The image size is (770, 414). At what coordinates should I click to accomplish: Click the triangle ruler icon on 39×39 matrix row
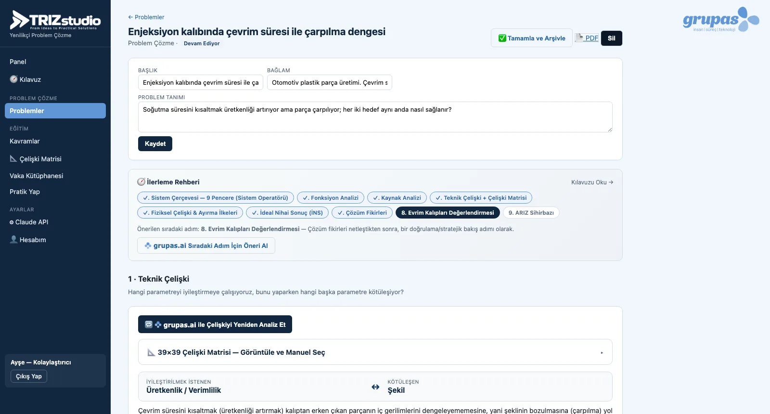[151, 352]
